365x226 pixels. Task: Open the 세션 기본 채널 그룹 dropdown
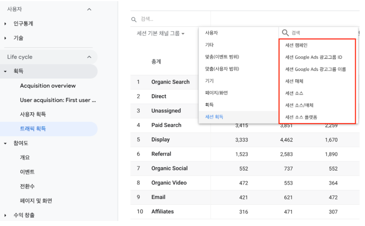click(161, 34)
